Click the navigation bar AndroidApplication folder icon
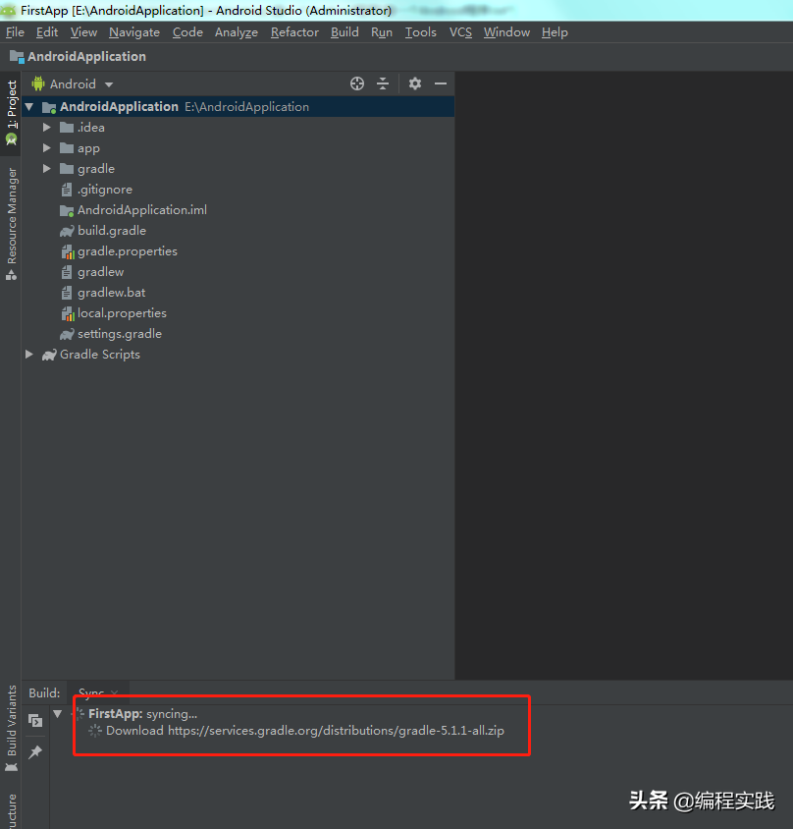 click(17, 57)
